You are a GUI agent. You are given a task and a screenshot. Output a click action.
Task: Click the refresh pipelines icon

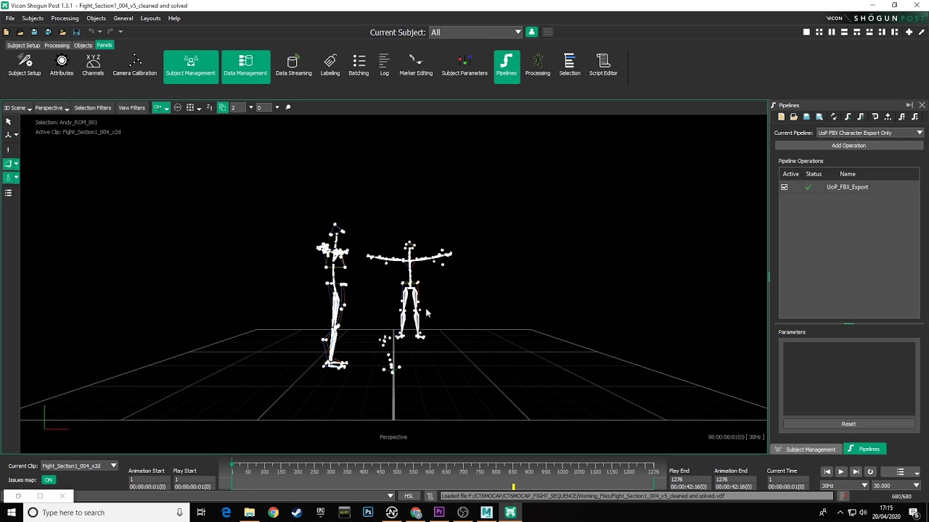pyautogui.click(x=834, y=117)
